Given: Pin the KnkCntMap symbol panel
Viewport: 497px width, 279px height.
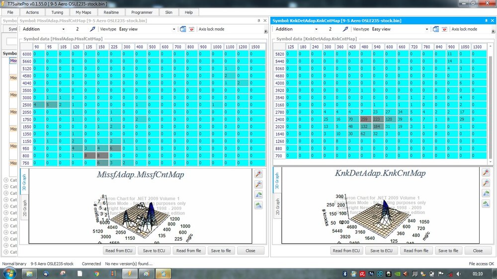Looking at the screenshot, I should click(x=486, y=20).
